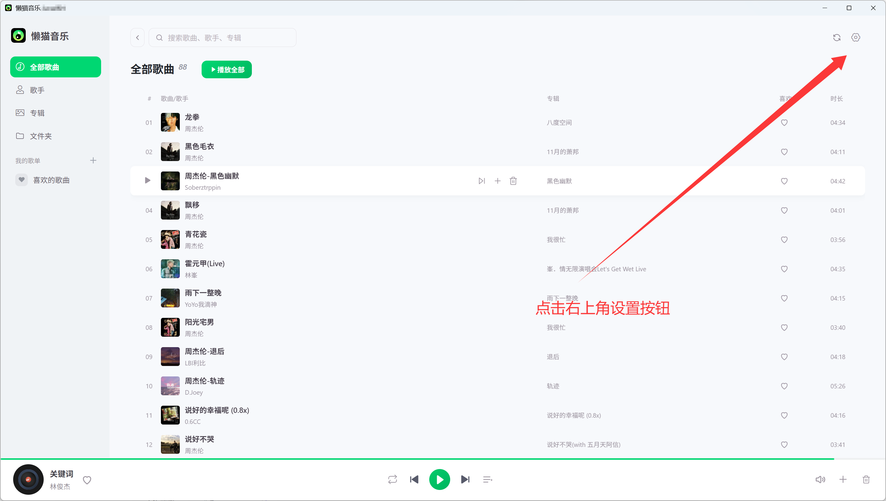Toggle the repeat mode icon
Image resolution: width=886 pixels, height=501 pixels.
tap(392, 479)
